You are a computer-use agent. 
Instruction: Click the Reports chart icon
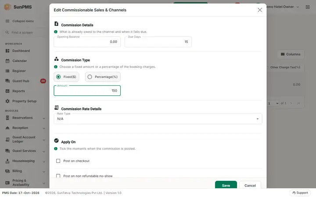click(7, 91)
